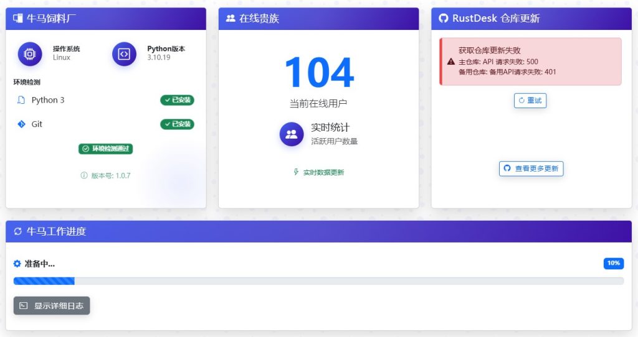Click the 版本号: 1.0.7 text
638x337 pixels.
(111, 176)
